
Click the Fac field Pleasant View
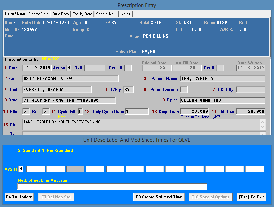click(x=70, y=79)
